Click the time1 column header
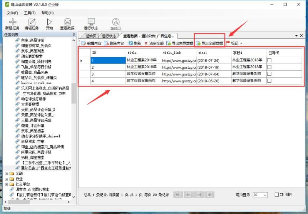Viewport: 308px width, 214px height. pos(214,53)
